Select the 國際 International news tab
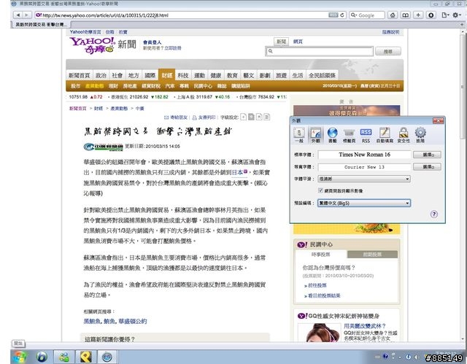Screen dimensions: 467x364 (x=150, y=75)
